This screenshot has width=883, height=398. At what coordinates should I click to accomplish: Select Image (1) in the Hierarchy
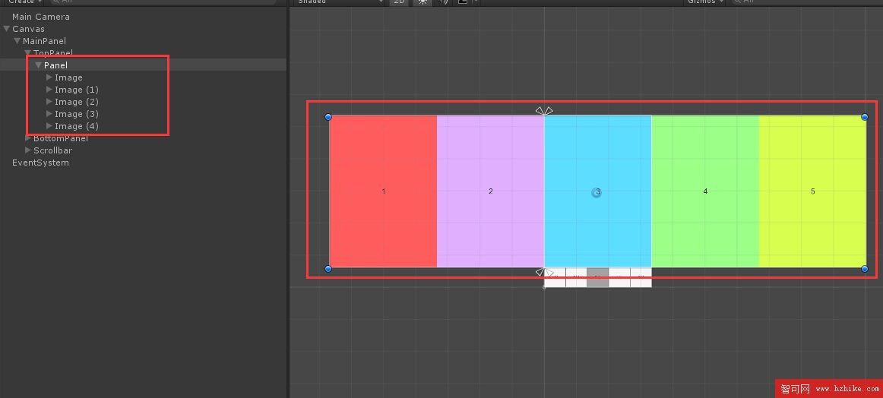77,90
